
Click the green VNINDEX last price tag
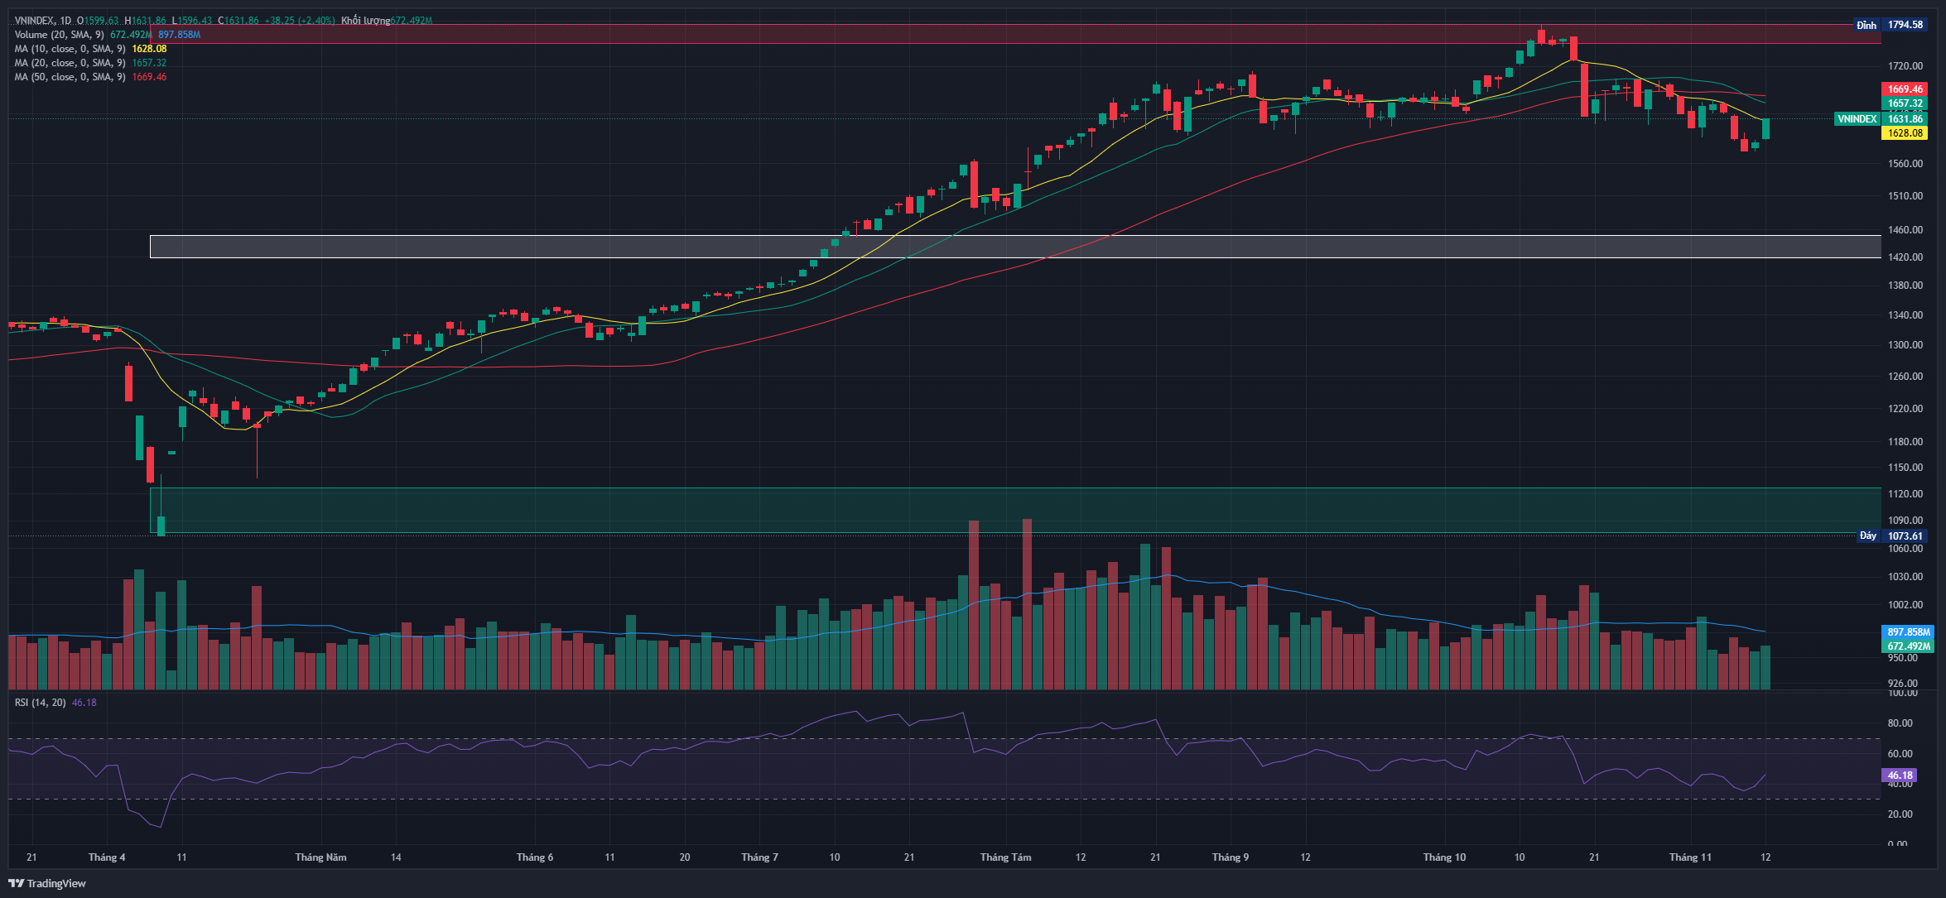1857,119
